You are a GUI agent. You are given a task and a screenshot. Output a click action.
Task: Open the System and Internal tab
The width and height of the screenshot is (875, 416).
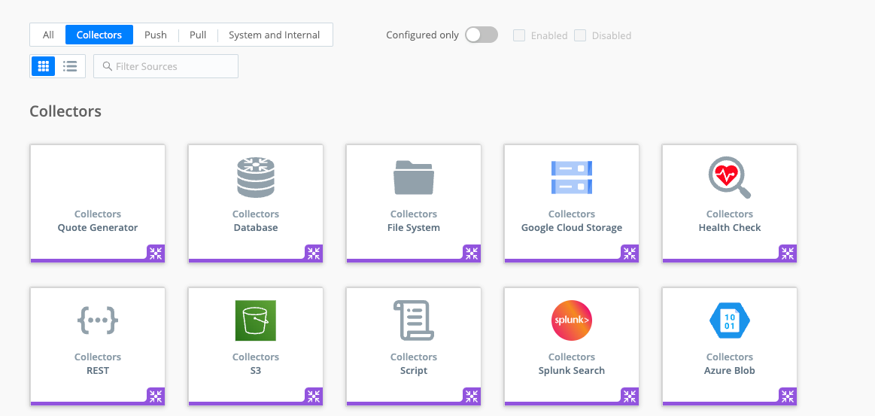274,35
